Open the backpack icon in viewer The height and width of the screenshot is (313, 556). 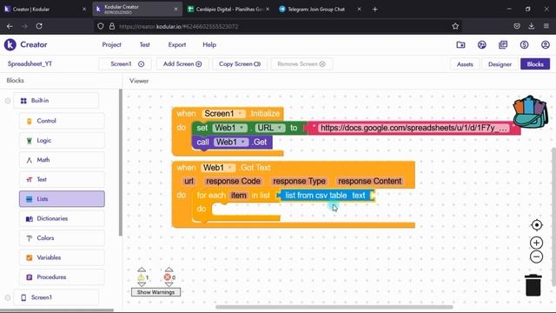pyautogui.click(x=530, y=112)
